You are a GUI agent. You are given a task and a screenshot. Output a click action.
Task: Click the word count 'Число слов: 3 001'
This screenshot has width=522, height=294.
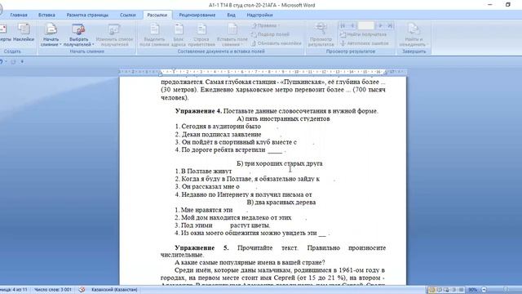click(x=53, y=290)
